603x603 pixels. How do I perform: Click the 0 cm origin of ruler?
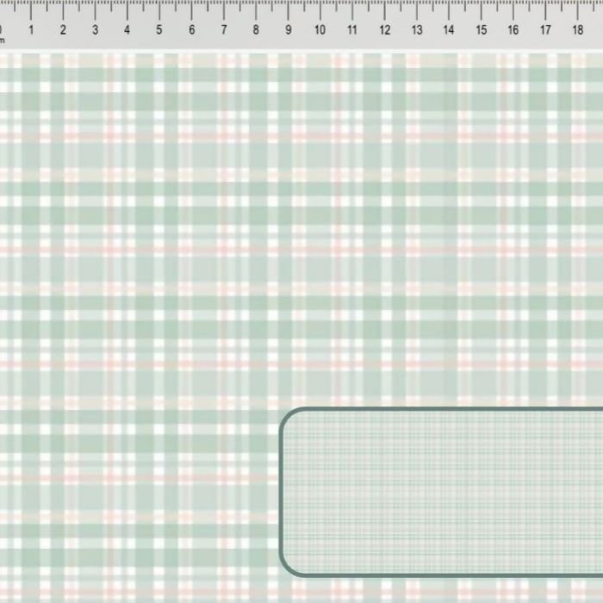coord(1,30)
